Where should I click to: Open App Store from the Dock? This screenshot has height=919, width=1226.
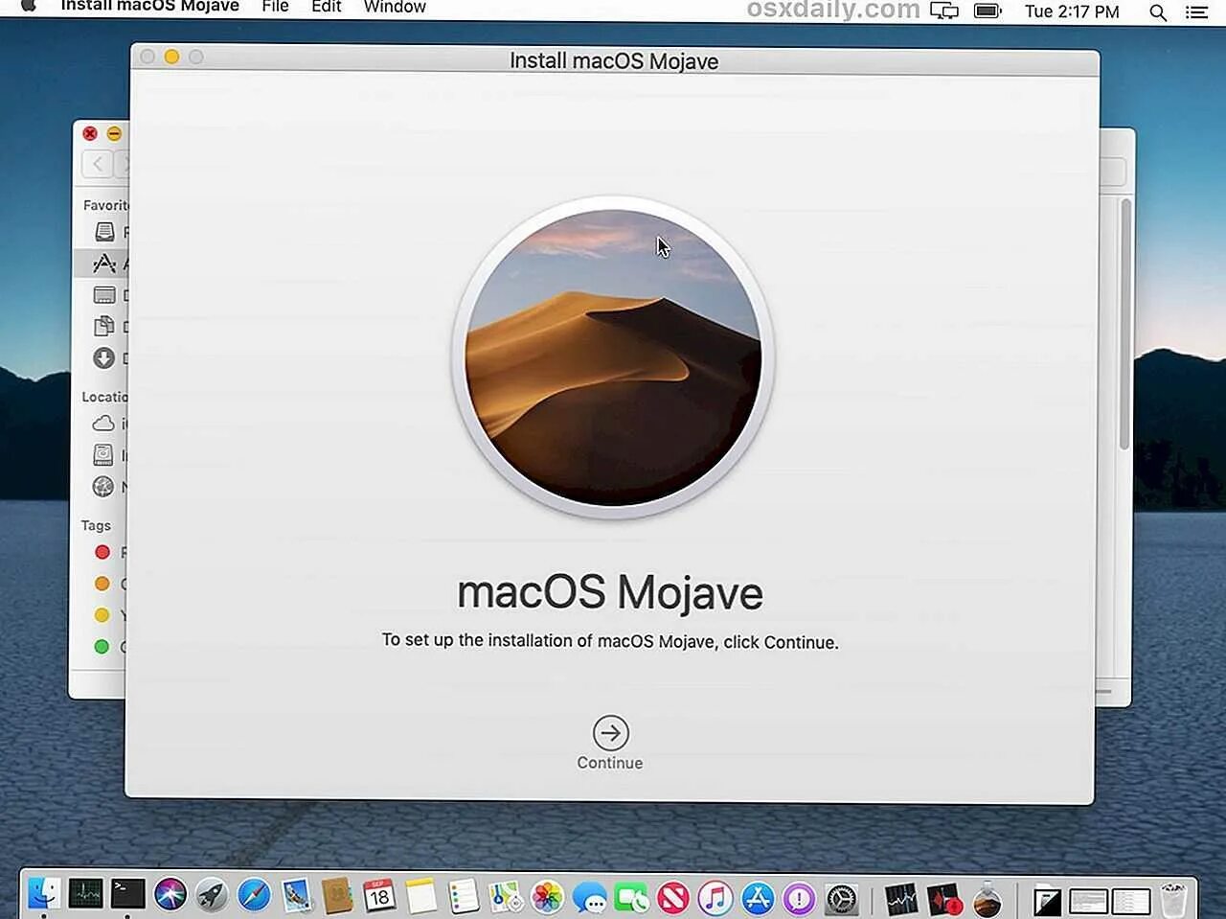tap(758, 898)
